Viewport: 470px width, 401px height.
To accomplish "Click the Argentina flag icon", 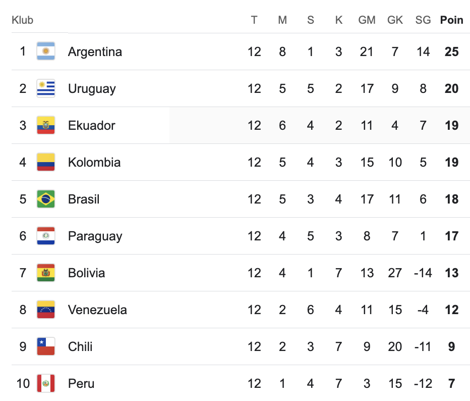I will coord(46,52).
